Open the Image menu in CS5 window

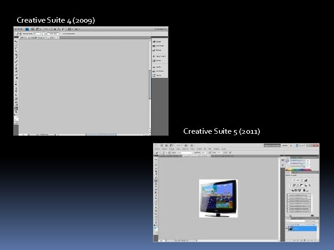tap(172, 149)
